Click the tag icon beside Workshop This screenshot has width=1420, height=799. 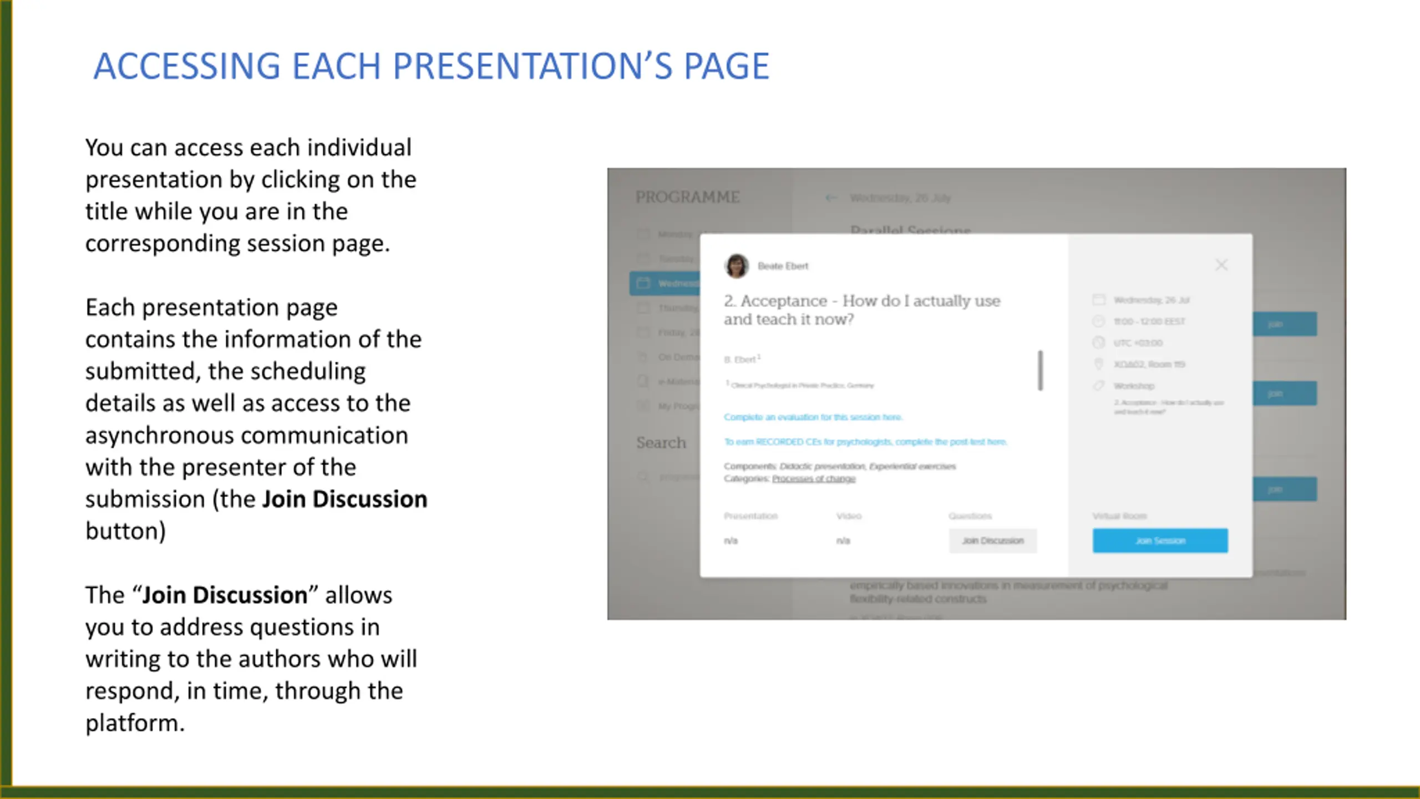point(1098,385)
